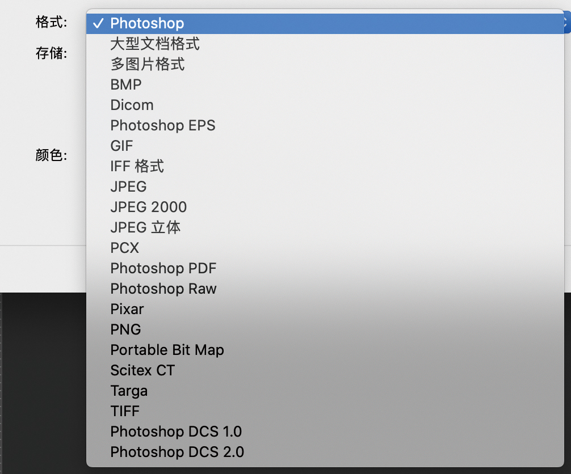Click the 格式 popup arrows button
Image resolution: width=571 pixels, height=474 pixels.
(567, 22)
